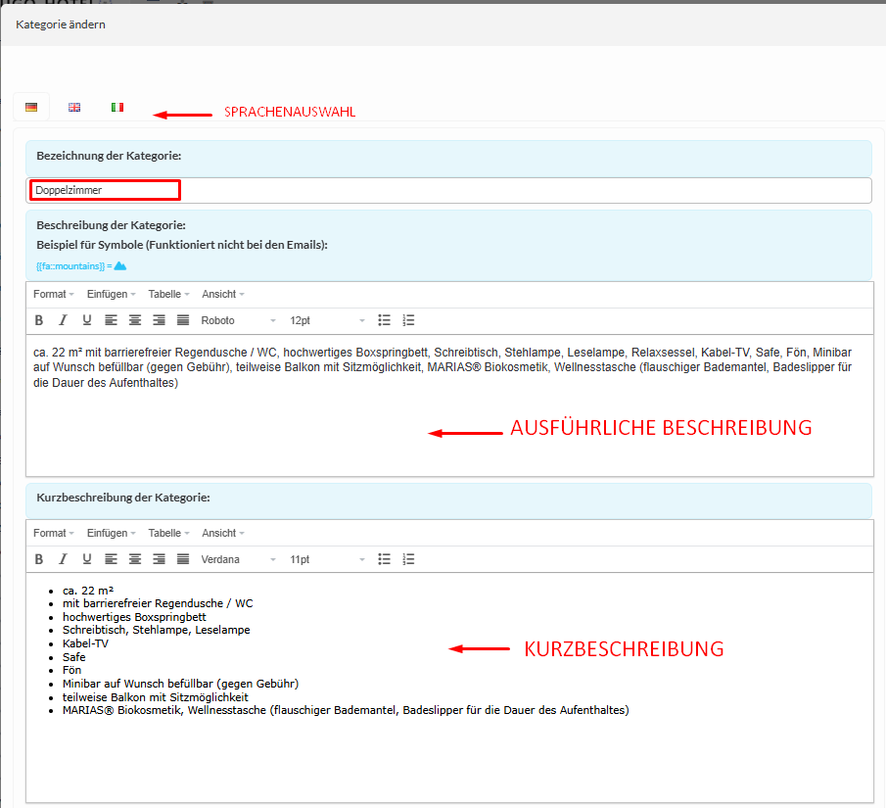The height and width of the screenshot is (808, 886).
Task: Switch to the English language flag tab
Action: [x=74, y=107]
